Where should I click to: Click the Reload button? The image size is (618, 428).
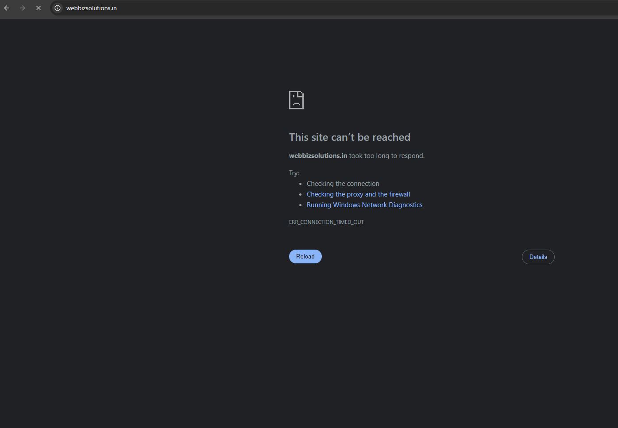pos(305,257)
